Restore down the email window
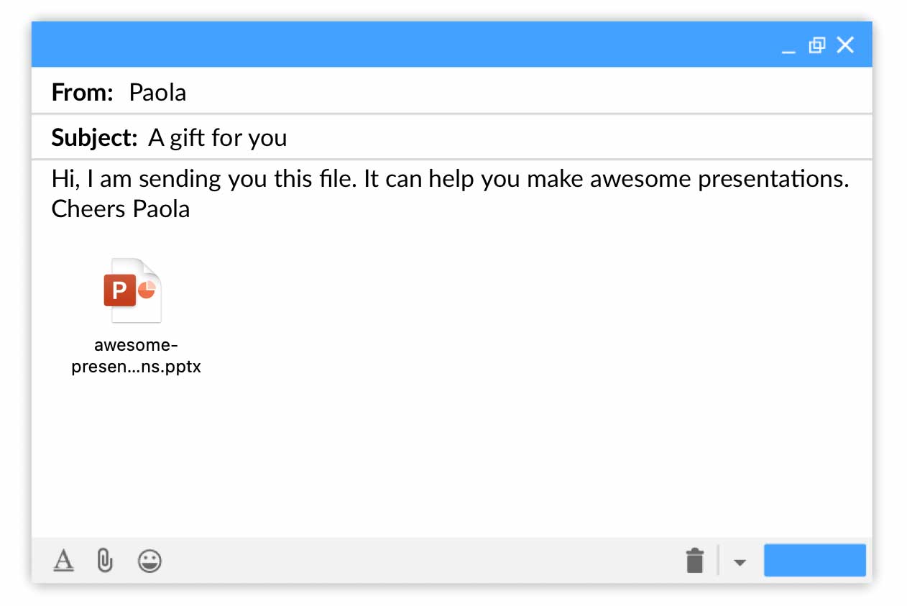The image size is (907, 606). (x=816, y=45)
